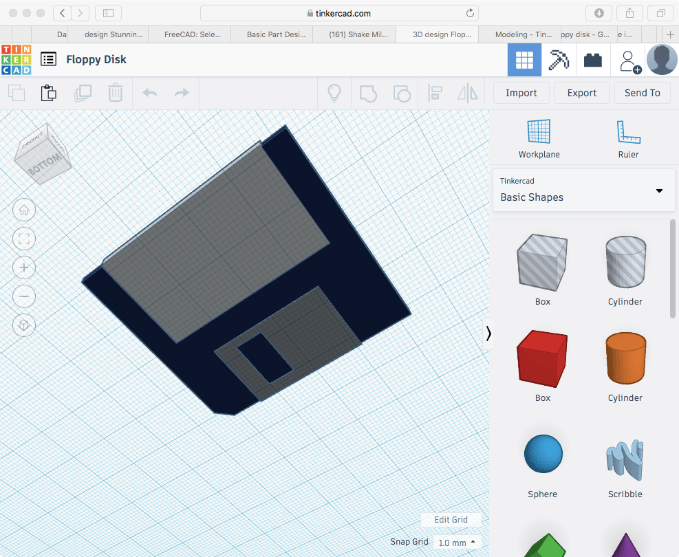Click the Home view icon
This screenshot has width=679, height=557.
click(24, 210)
